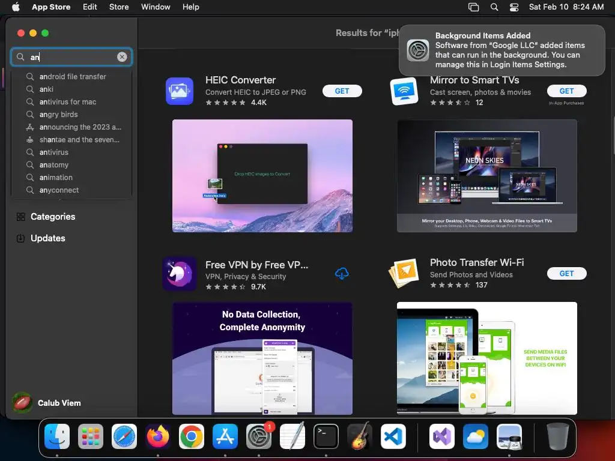Image resolution: width=615 pixels, height=461 pixels.
Task: Select the "android file transfer" suggestion
Action: (x=73, y=76)
